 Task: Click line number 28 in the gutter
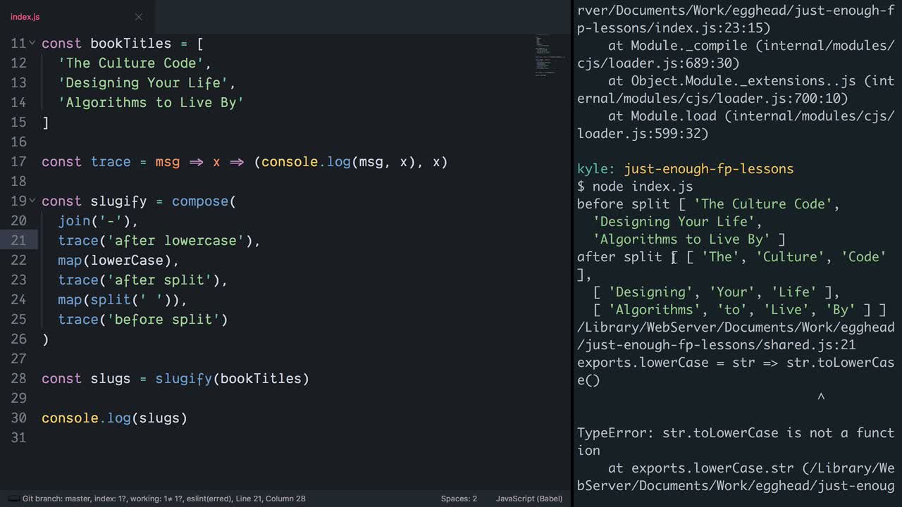18,379
